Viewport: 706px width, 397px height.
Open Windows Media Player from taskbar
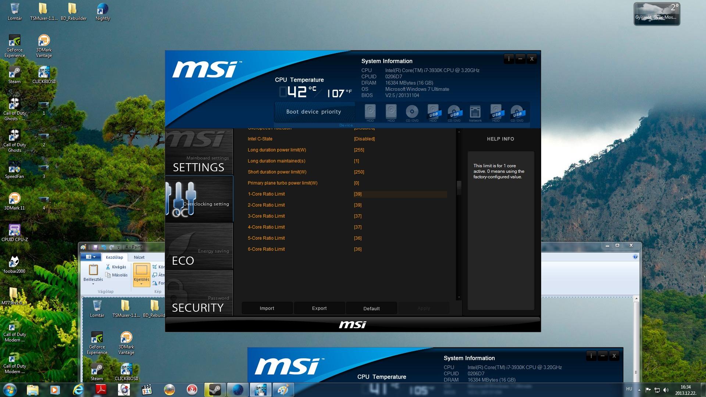click(55, 390)
